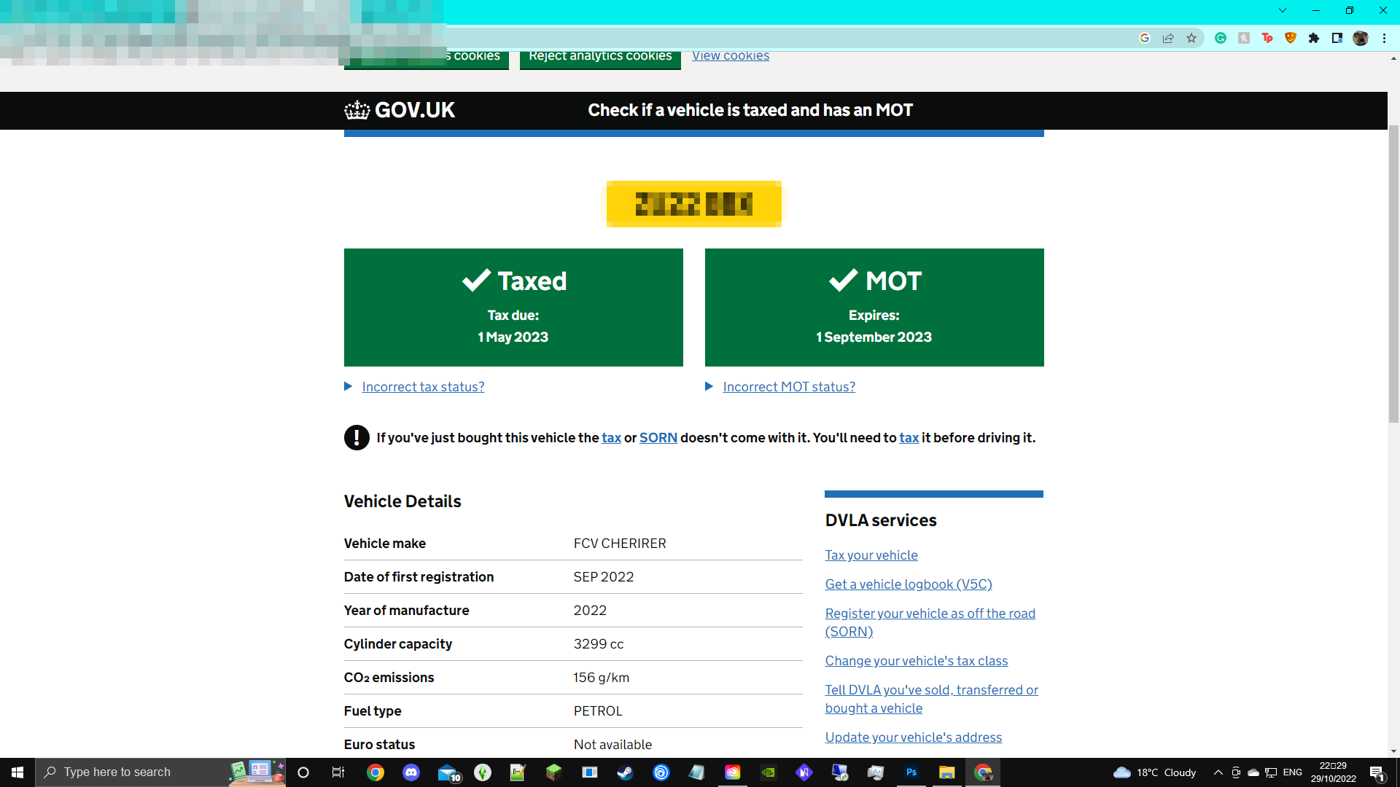Image resolution: width=1400 pixels, height=787 pixels.
Task: Expand the Incorrect MOT status disclosure
Action: click(x=789, y=387)
